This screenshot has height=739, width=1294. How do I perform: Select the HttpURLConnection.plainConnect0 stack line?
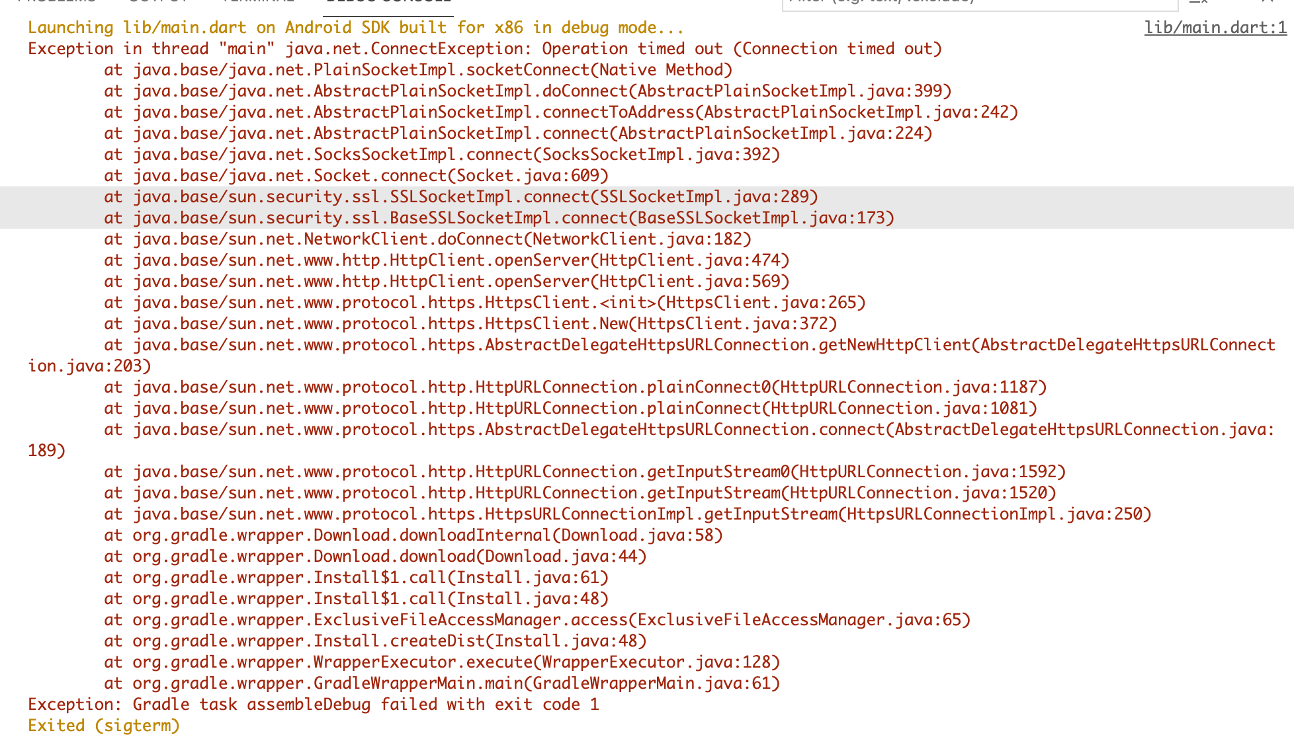(576, 387)
